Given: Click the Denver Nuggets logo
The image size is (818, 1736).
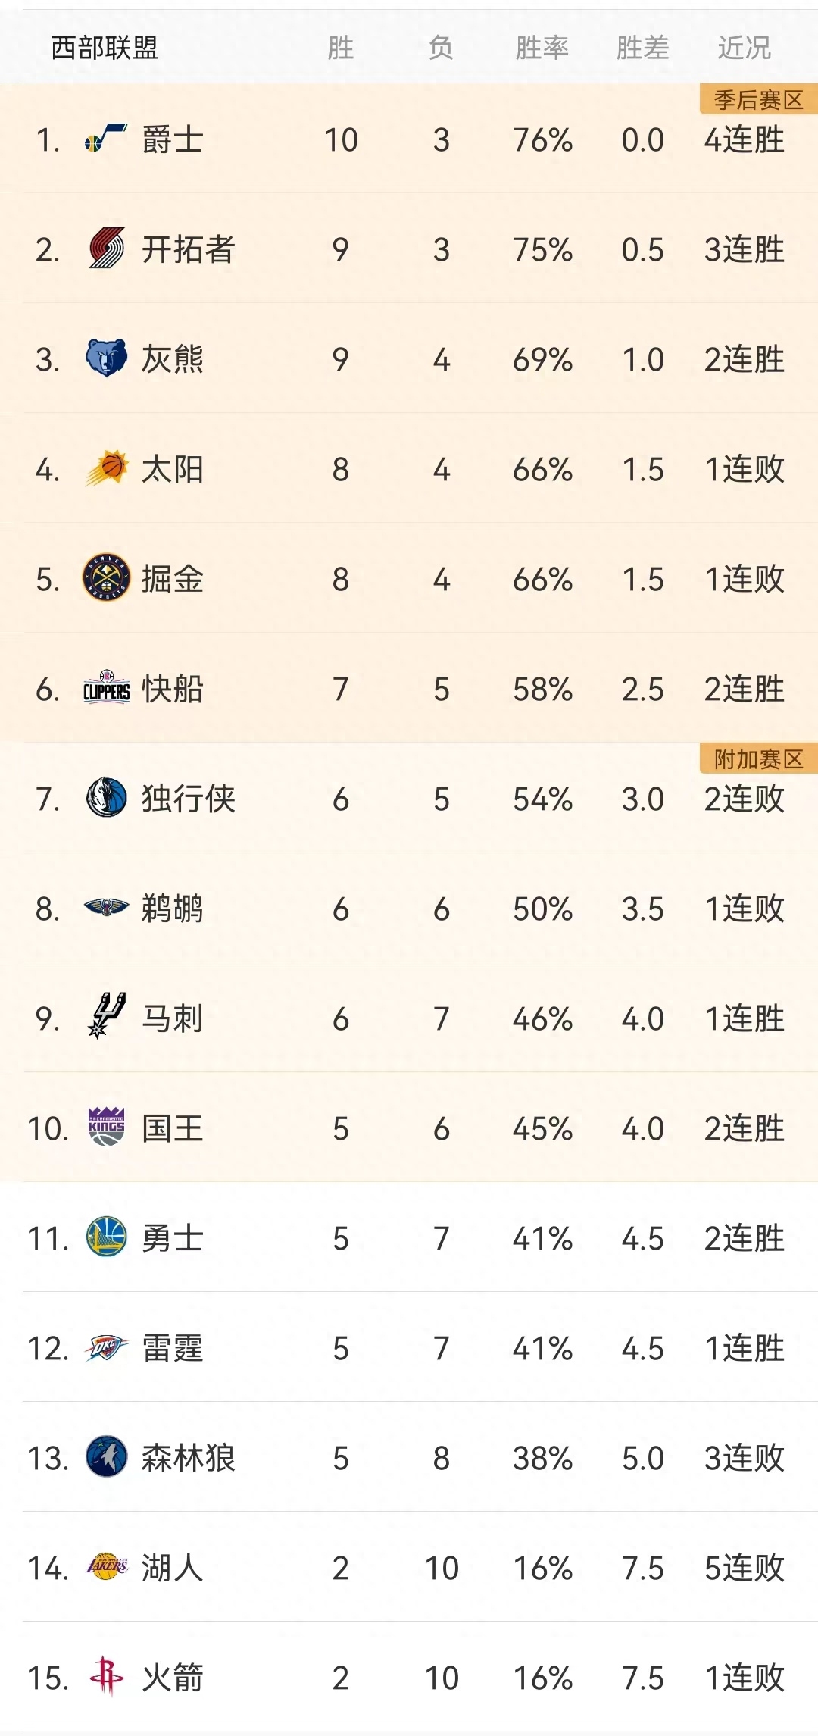Looking at the screenshot, I should click(x=106, y=578).
